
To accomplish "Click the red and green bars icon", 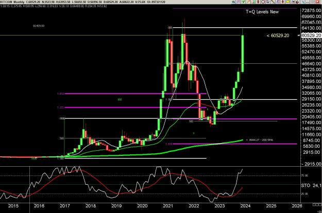I will coord(253,2).
